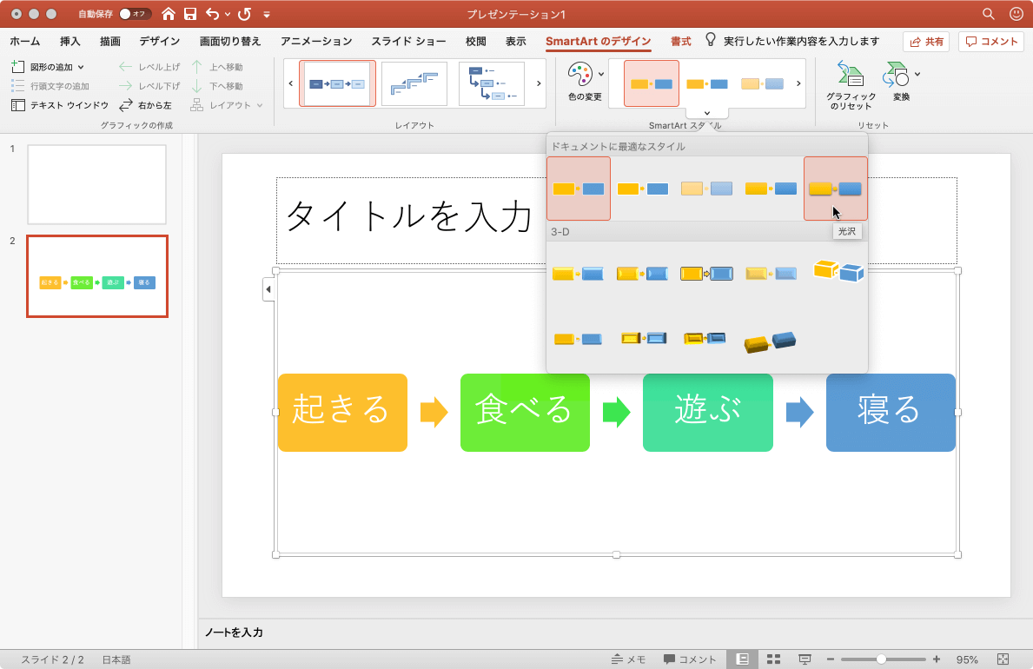Open the undo history dropdown arrow
1033x669 pixels.
point(228,15)
